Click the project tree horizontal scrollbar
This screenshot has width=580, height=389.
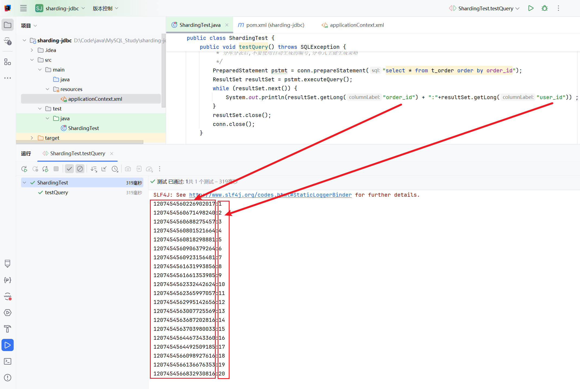point(80,142)
